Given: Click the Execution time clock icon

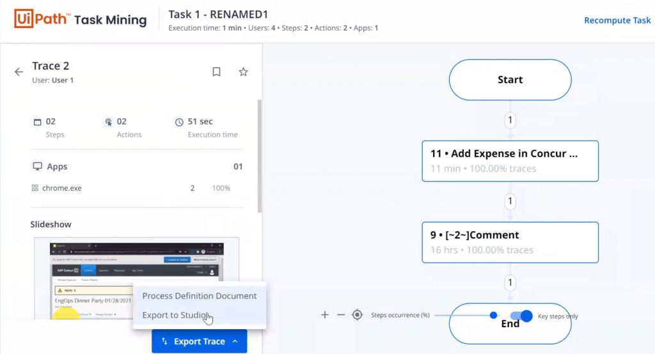Looking at the screenshot, I should (x=179, y=122).
